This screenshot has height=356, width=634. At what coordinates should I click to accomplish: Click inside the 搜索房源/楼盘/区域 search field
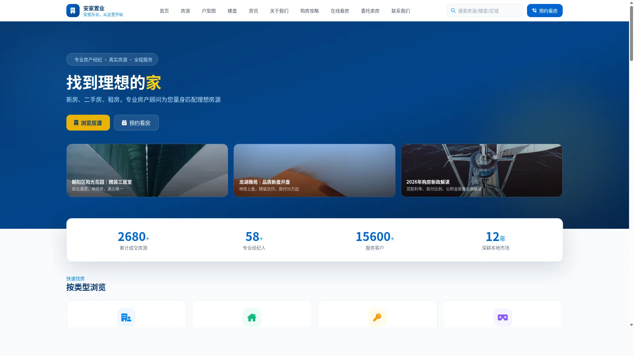pyautogui.click(x=484, y=11)
